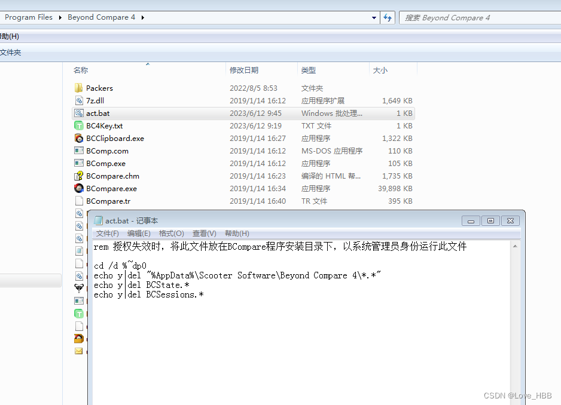Sort by 大小 column header
This screenshot has width=561, height=405.
pos(380,70)
